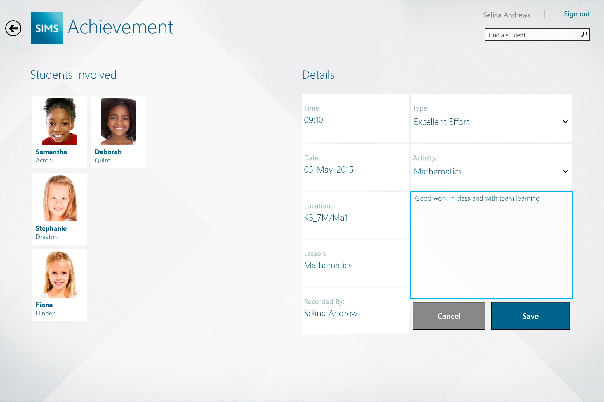This screenshot has width=604, height=402.
Task: Click the Lesson field Mathematics
Action: click(x=328, y=265)
